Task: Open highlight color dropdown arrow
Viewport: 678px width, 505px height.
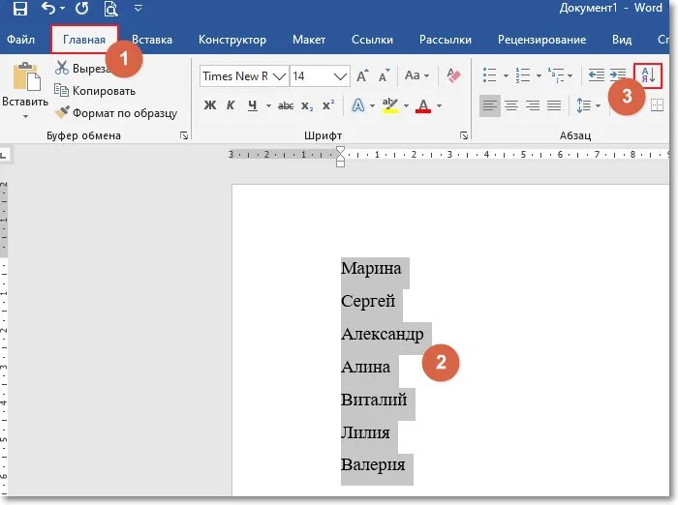Action: tap(406, 105)
